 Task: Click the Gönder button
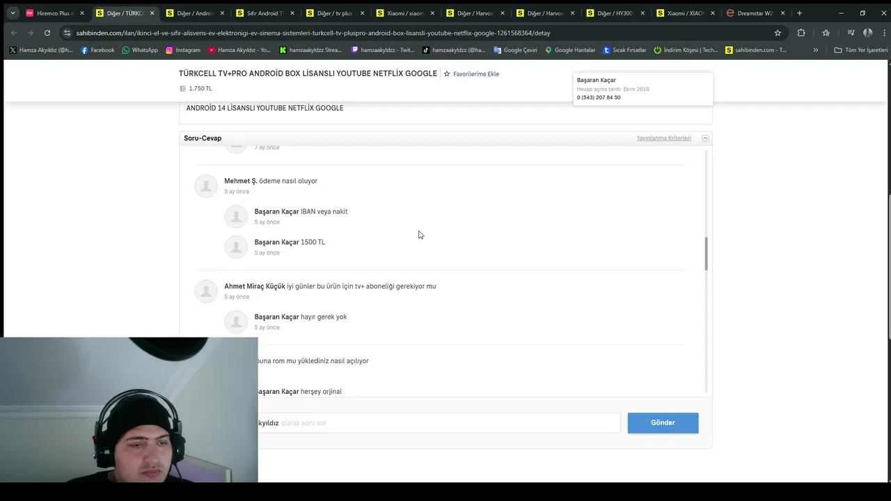point(663,423)
